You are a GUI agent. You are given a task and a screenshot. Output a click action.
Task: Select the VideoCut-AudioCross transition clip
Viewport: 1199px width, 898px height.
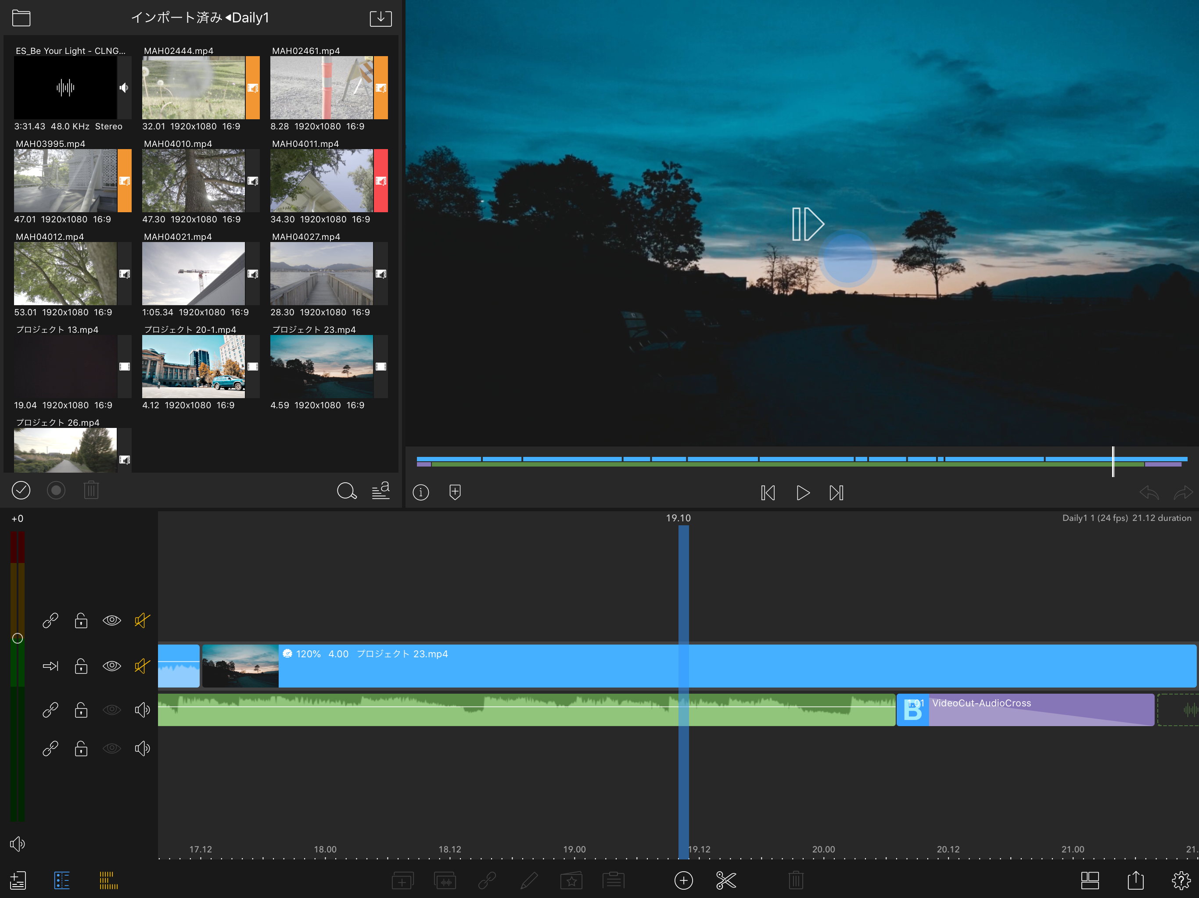point(1025,710)
